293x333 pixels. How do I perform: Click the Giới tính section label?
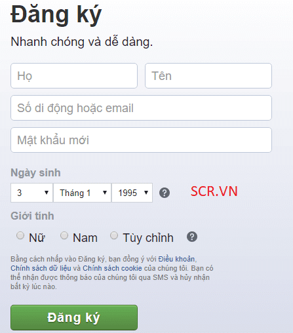(x=32, y=216)
